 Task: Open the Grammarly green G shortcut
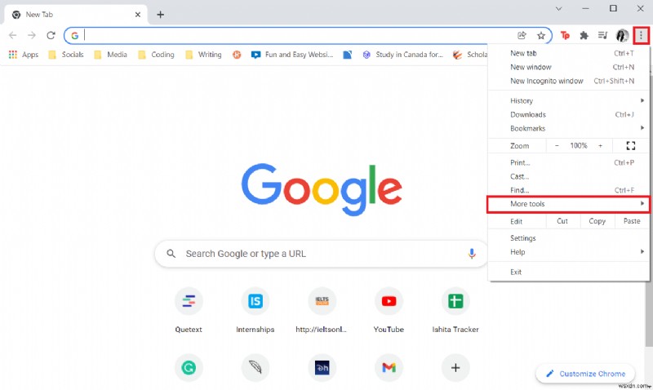point(189,367)
